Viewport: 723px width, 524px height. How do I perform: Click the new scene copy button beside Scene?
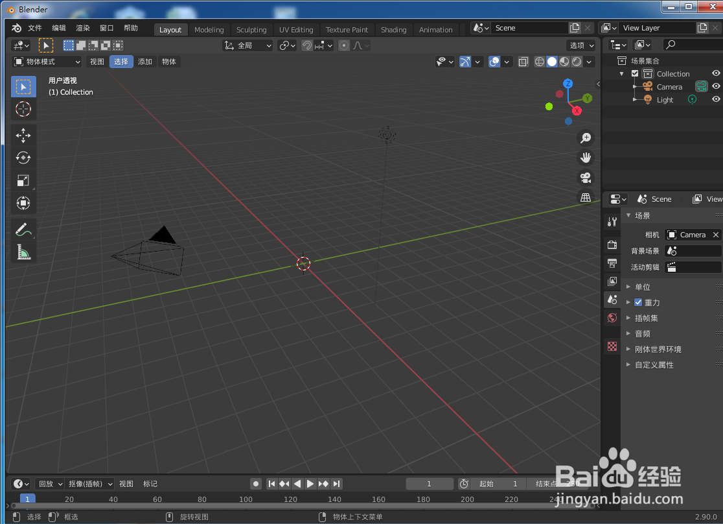(574, 28)
